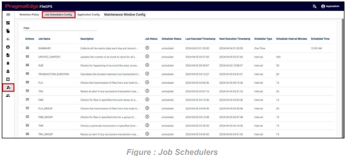Open the hamburger navigation menu
Image resolution: width=346 pixels, height=156 pixels.
8,15
